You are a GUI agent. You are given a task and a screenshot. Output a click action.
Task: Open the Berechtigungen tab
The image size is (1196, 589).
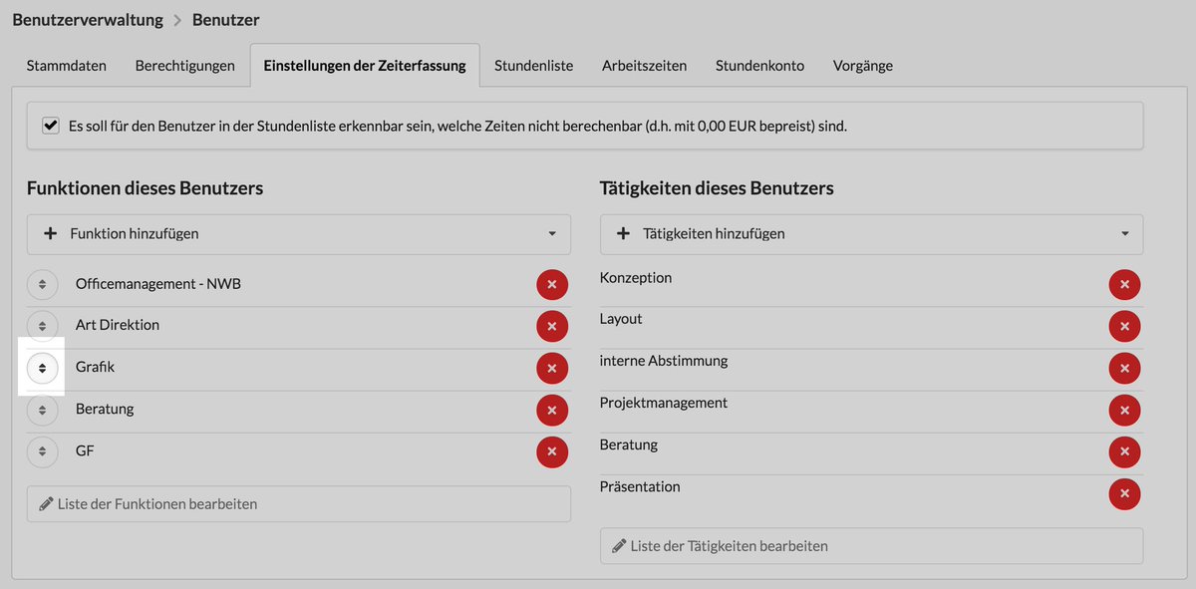pos(185,66)
